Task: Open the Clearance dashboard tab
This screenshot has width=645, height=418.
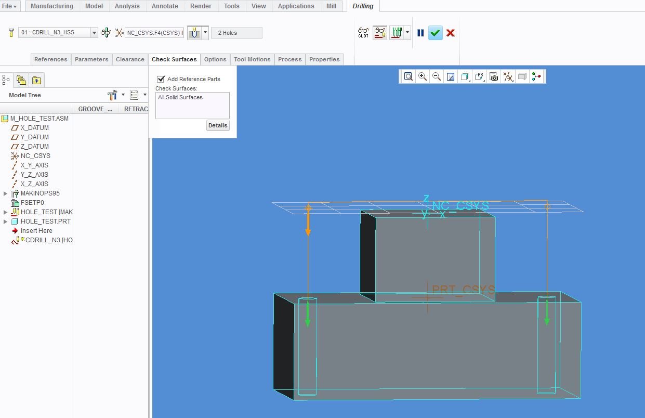Action: pyautogui.click(x=130, y=59)
